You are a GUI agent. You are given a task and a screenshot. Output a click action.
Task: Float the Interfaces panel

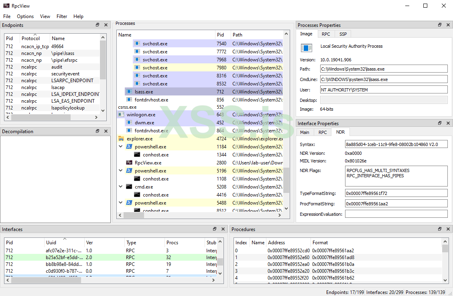click(x=215, y=229)
